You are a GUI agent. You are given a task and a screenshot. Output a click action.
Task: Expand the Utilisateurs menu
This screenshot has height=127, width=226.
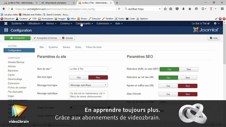point(35,24)
